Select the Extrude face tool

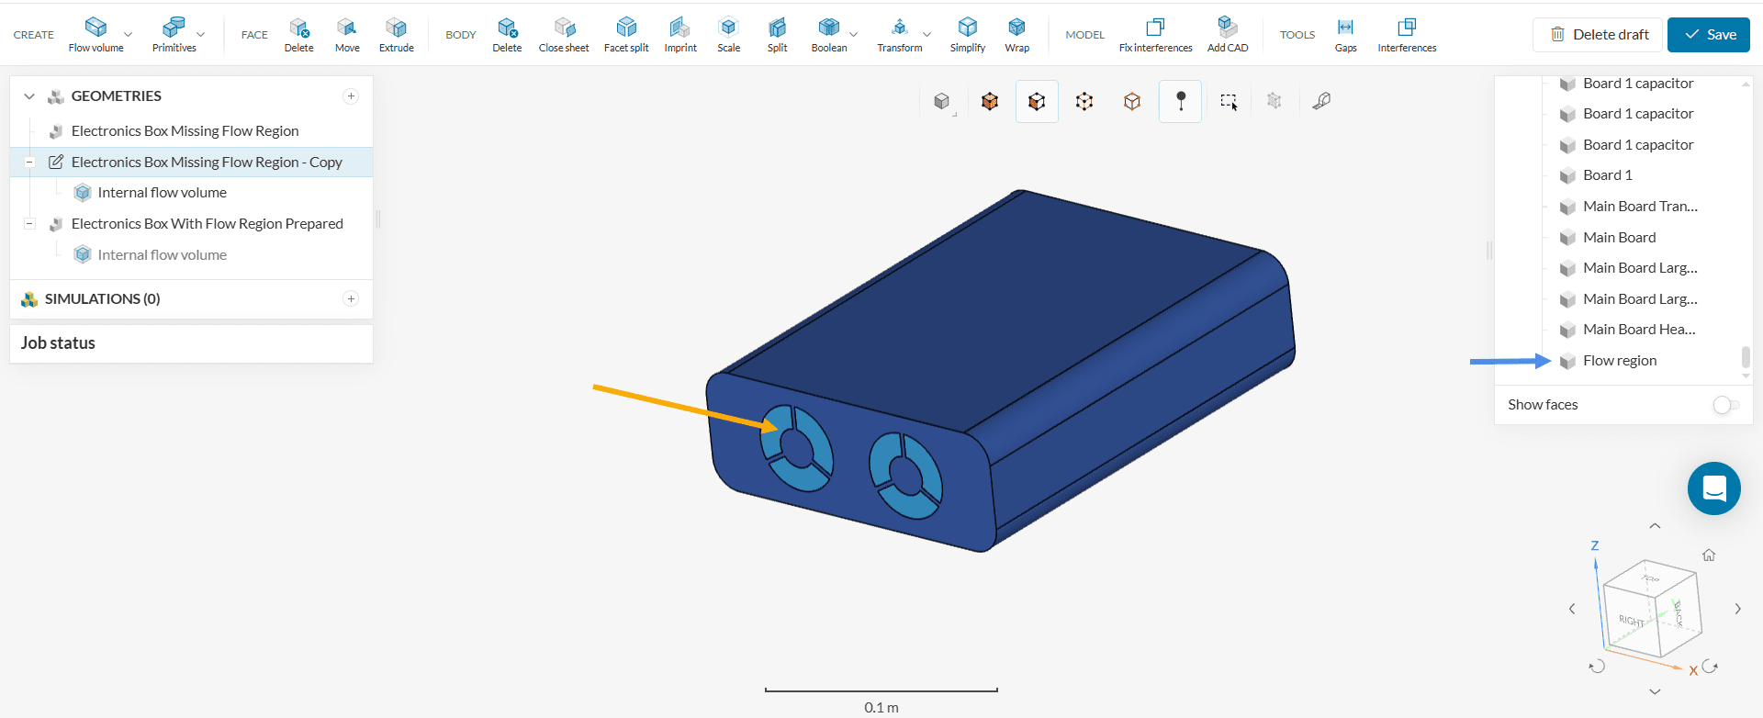(396, 35)
